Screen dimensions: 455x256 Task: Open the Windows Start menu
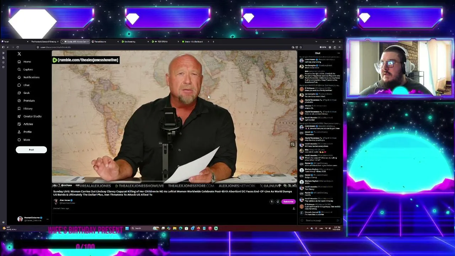127,228
